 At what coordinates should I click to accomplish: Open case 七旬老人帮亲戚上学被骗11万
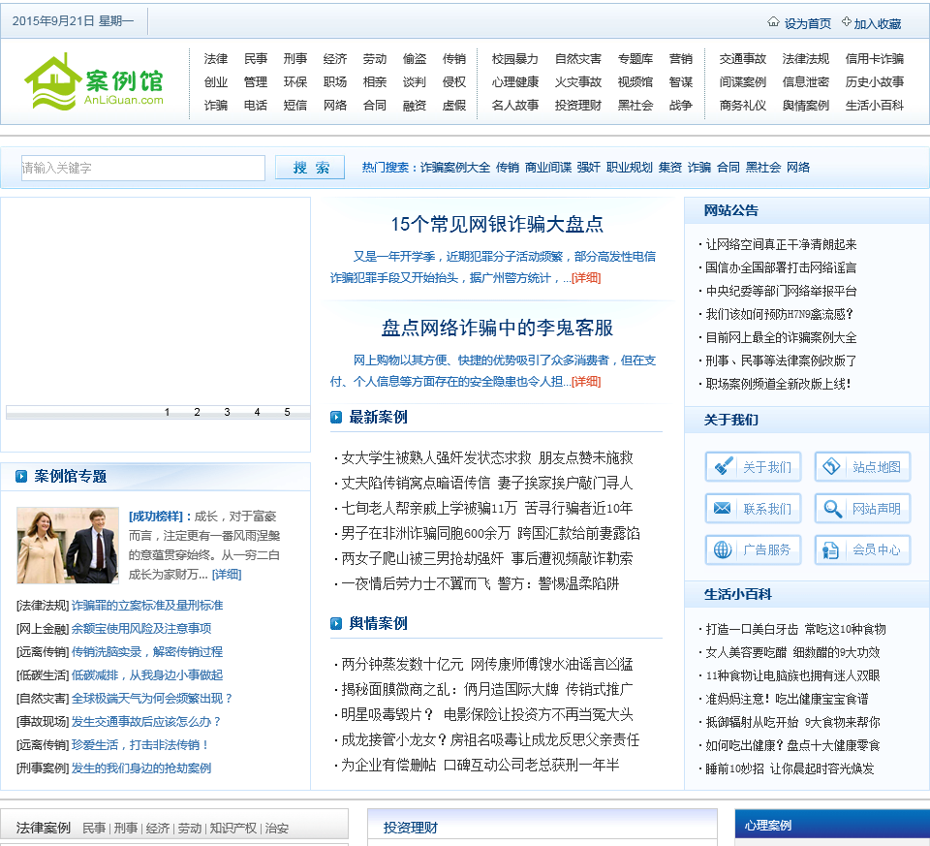(487, 508)
